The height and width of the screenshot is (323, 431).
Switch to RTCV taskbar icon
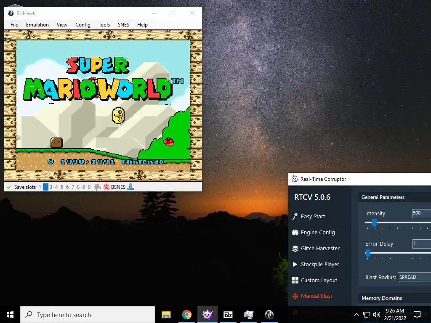pyautogui.click(x=207, y=315)
